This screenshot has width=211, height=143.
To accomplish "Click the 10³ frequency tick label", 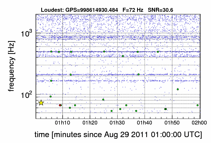I will 27,33.
